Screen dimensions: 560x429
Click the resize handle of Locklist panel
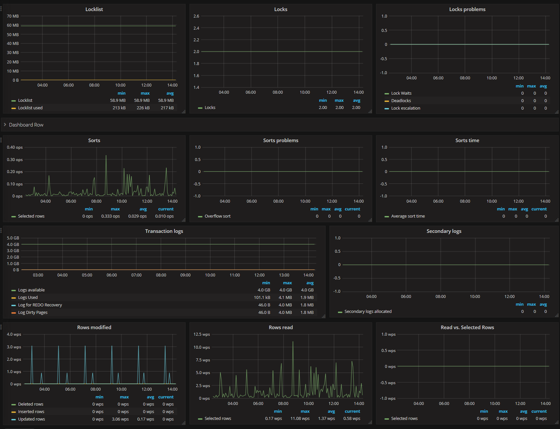[184, 112]
